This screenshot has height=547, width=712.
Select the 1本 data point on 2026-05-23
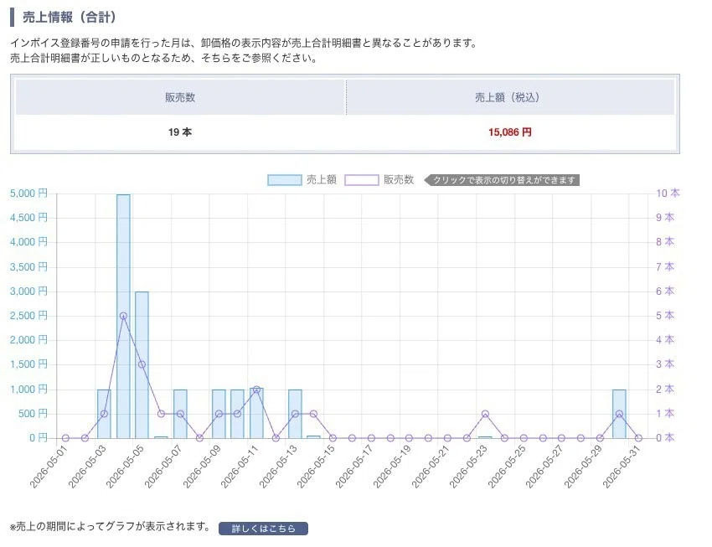tap(485, 414)
